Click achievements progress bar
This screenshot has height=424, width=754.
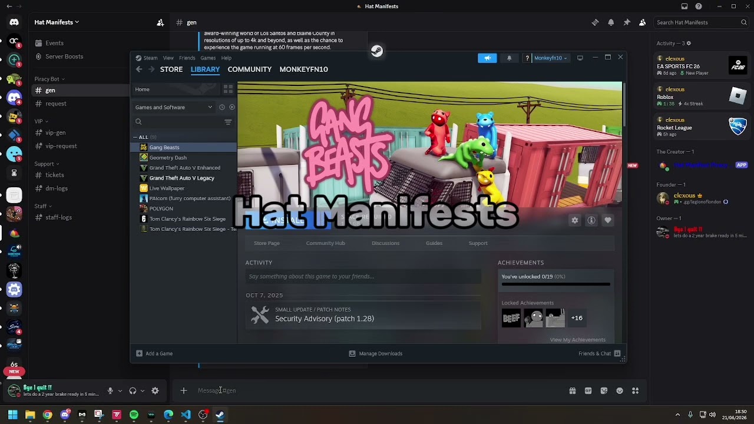coord(555,284)
